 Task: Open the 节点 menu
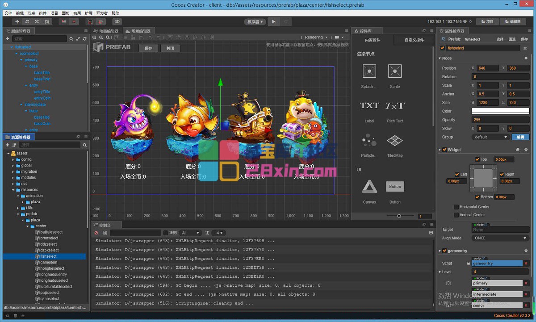(x=31, y=13)
